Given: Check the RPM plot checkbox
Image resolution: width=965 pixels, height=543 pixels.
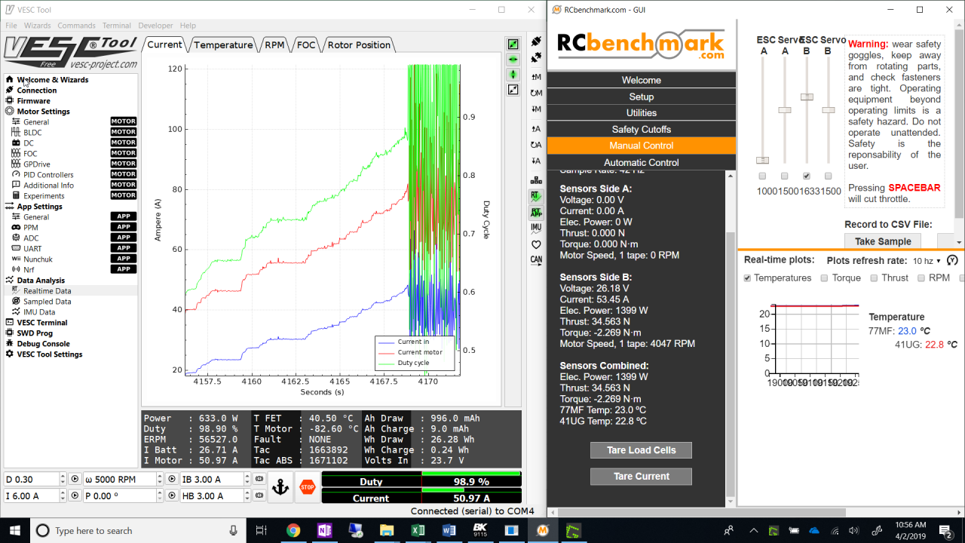Looking at the screenshot, I should coord(921,278).
